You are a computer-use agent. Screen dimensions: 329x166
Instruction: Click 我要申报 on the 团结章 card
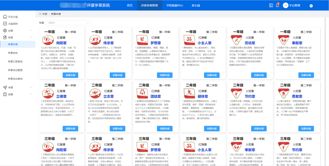click(x=165, y=129)
